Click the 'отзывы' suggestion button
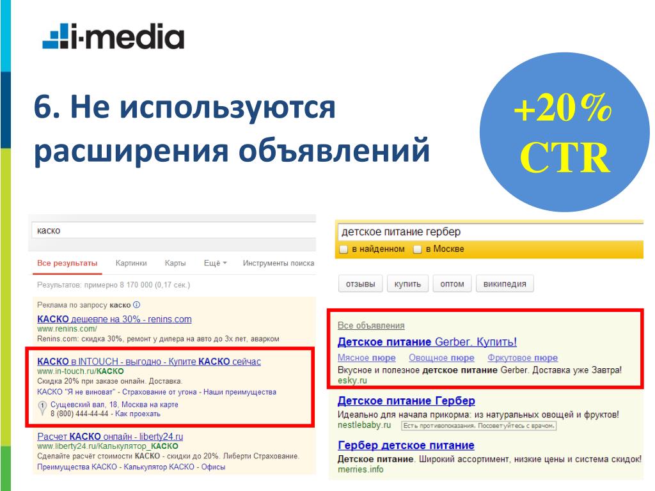The width and height of the screenshot is (655, 491). click(361, 284)
